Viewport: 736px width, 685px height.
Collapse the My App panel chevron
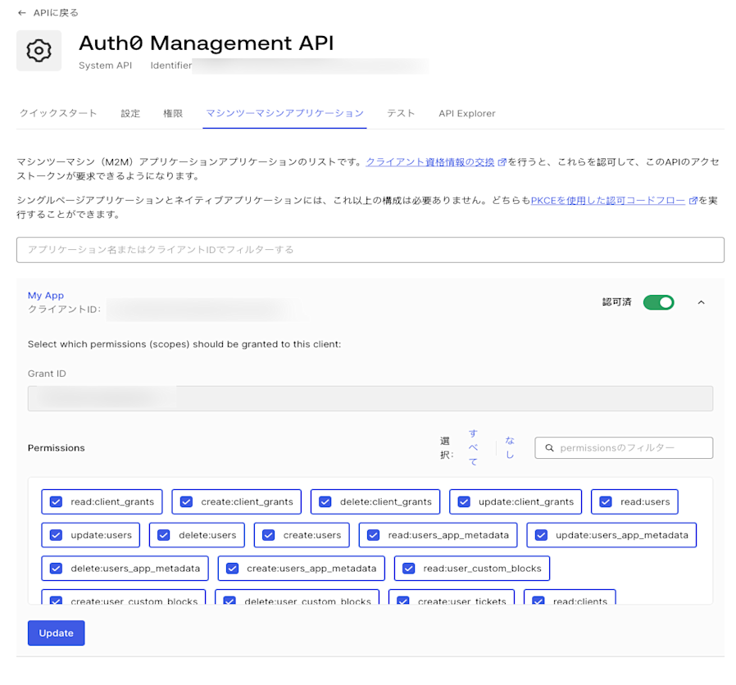pyautogui.click(x=702, y=302)
